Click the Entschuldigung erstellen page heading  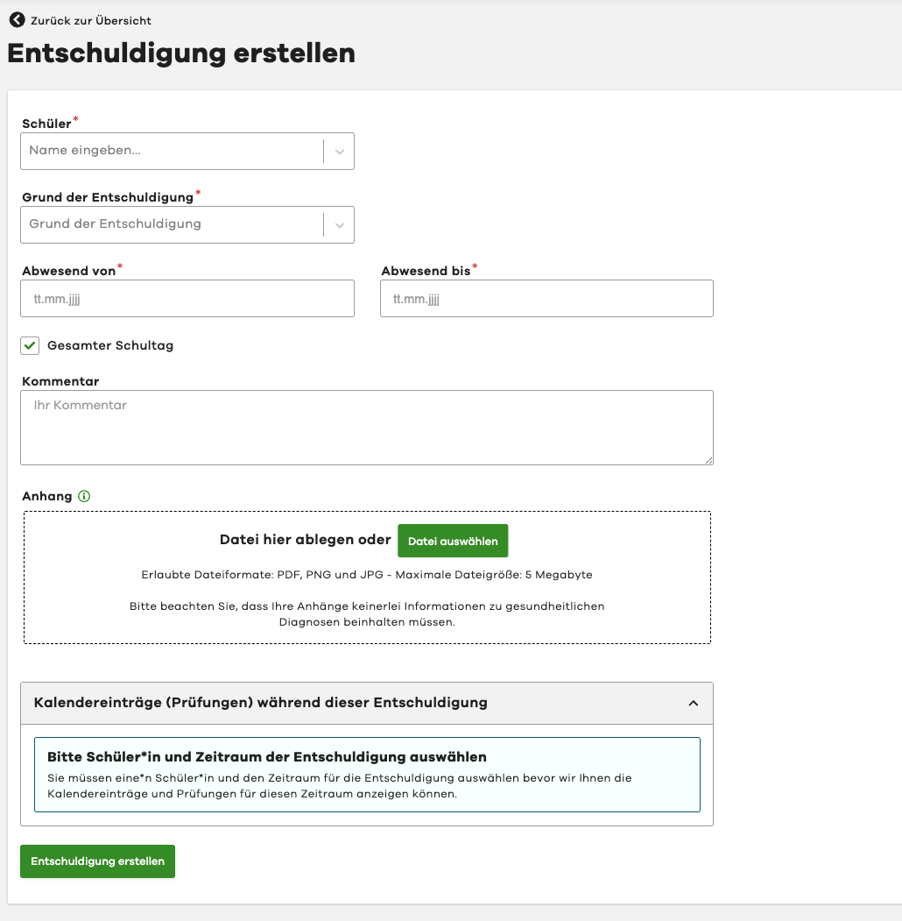(x=181, y=53)
